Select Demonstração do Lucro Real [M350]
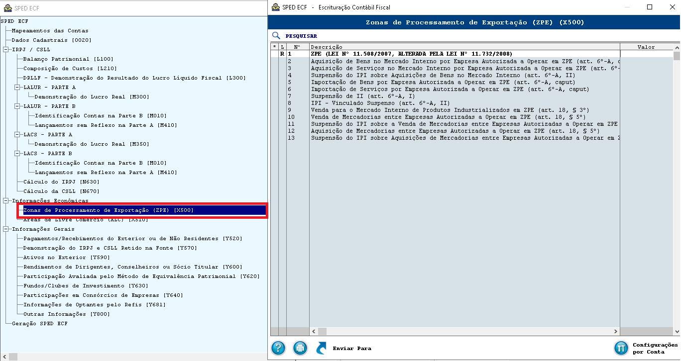Image resolution: width=681 pixels, height=361 pixels. (92, 144)
